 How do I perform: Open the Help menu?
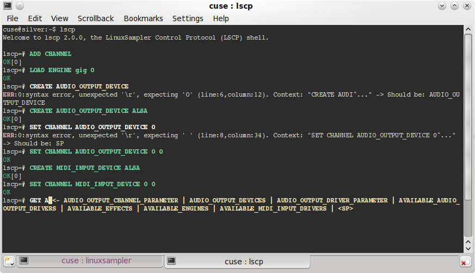tap(221, 18)
